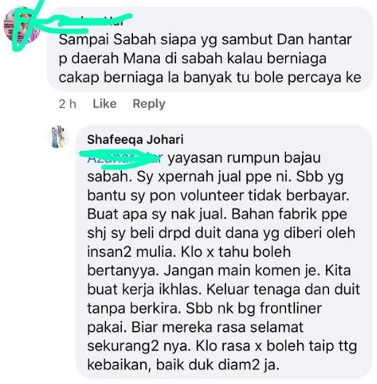Screen dimensions: 377x384
Task: Select the first comment's text bubble
Action: [210, 49]
